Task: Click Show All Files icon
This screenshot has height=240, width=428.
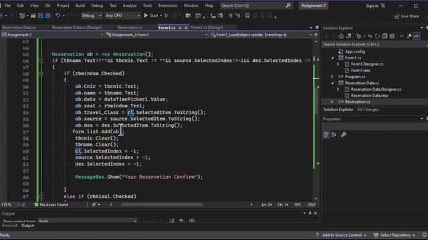Action: click(392, 36)
